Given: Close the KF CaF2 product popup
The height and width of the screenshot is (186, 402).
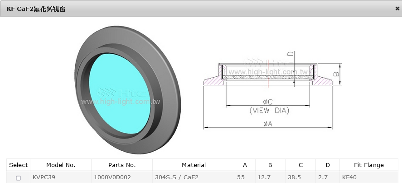Looking at the screenshot, I should (x=397, y=9).
